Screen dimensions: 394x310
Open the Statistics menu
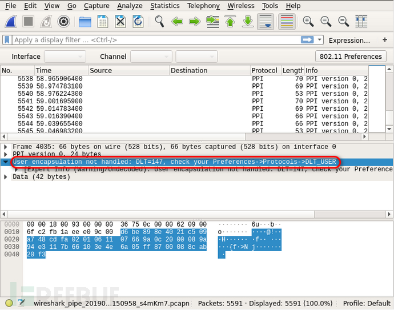pyautogui.click(x=164, y=6)
